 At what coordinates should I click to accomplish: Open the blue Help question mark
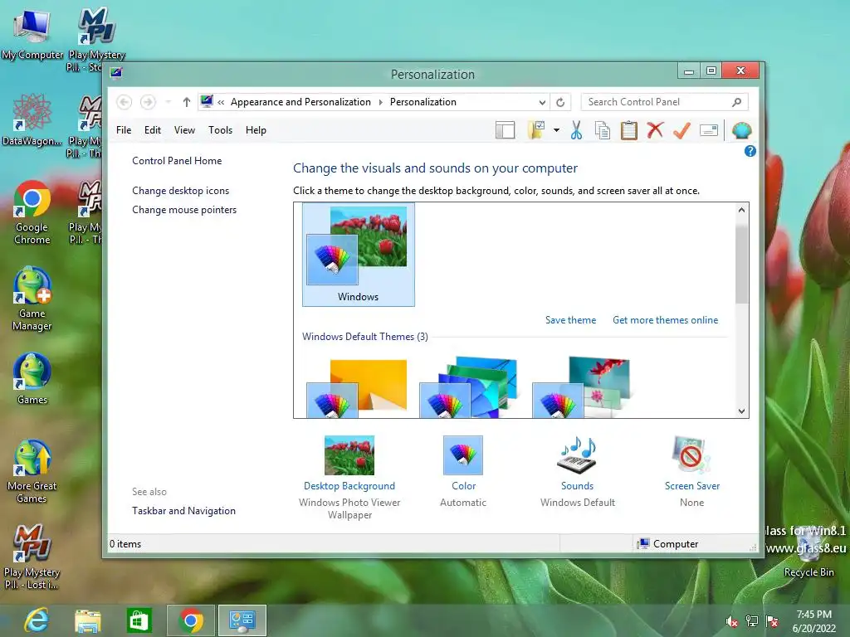point(750,151)
